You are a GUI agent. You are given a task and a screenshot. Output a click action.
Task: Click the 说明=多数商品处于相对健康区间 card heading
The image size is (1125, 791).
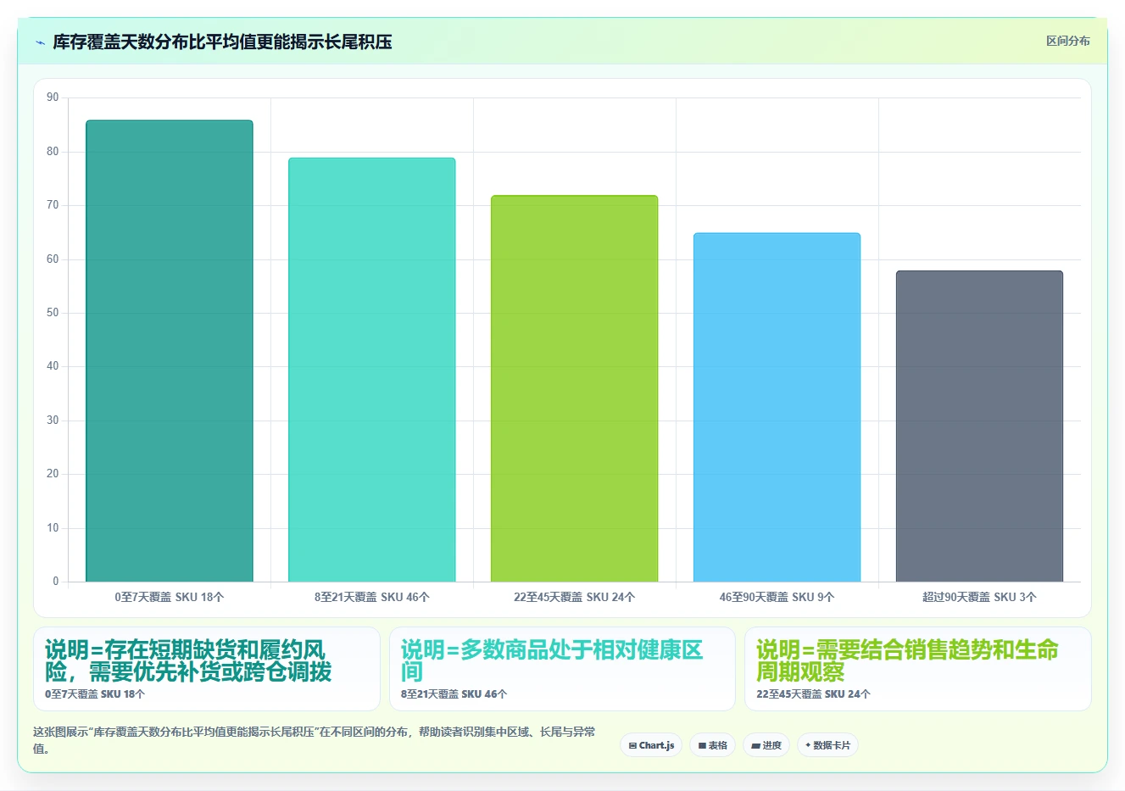click(552, 661)
